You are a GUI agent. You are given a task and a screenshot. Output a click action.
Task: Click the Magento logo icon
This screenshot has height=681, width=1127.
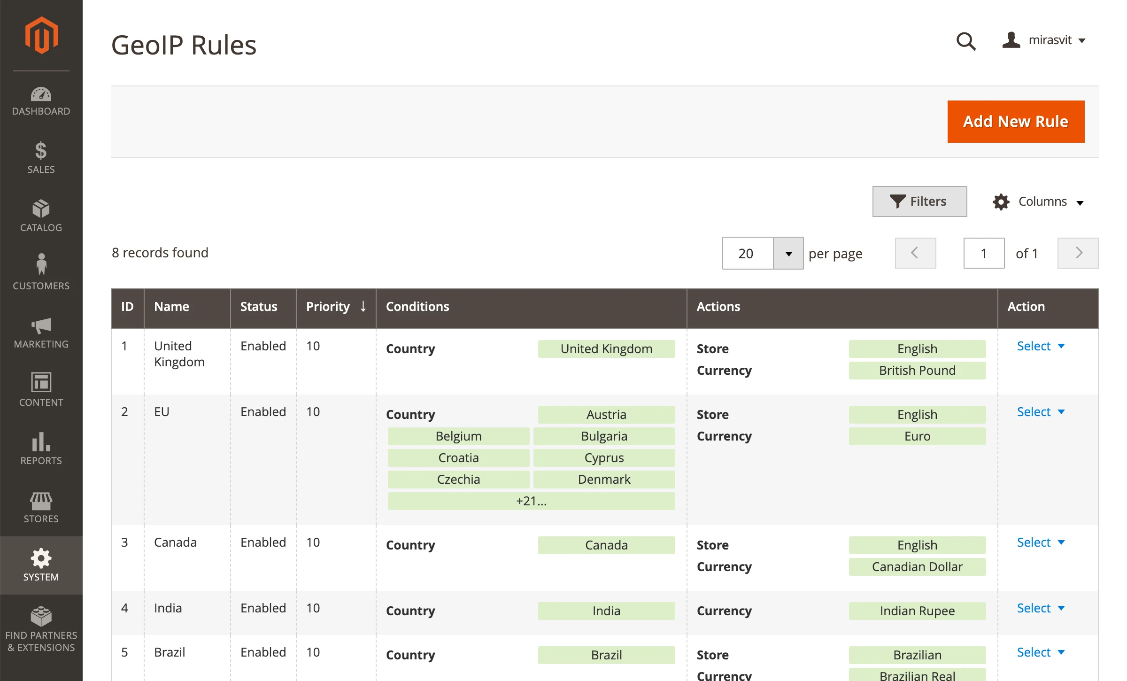point(41,35)
